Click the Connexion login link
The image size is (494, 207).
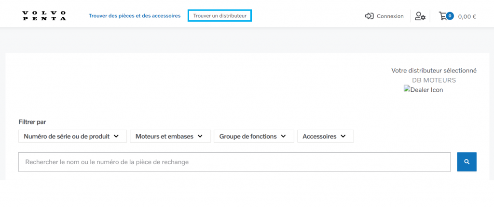(x=390, y=16)
